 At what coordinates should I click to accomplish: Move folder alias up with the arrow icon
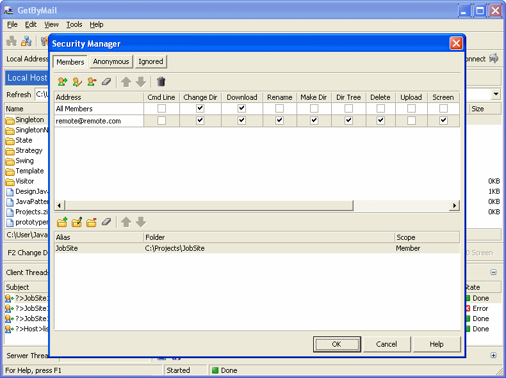(126, 222)
